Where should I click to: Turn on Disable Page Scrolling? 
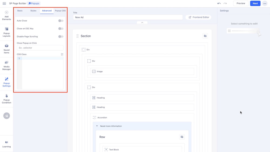tap(61, 37)
